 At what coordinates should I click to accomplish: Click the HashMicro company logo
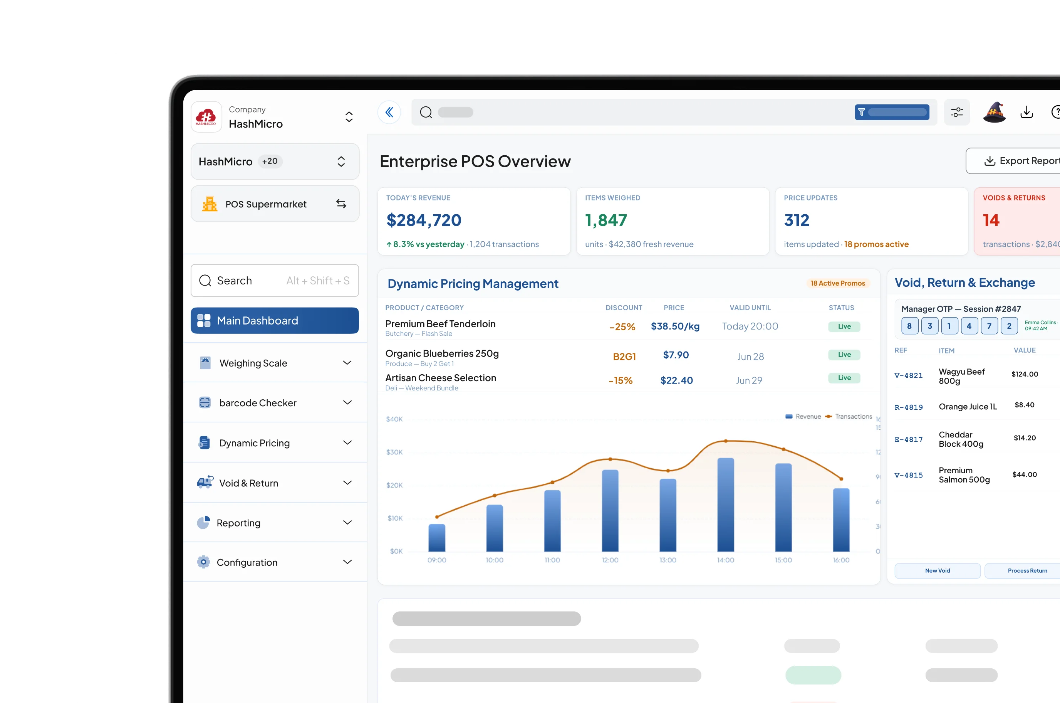coord(206,117)
